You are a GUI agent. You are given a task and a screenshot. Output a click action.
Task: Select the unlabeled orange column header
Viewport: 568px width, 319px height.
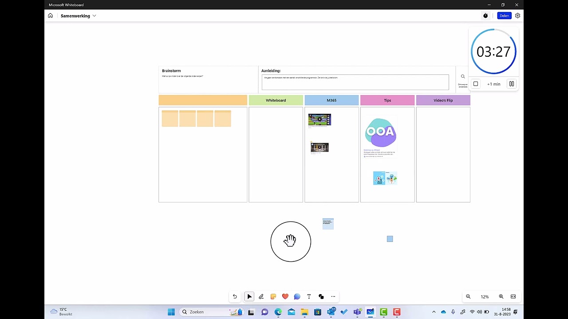pyautogui.click(x=203, y=100)
